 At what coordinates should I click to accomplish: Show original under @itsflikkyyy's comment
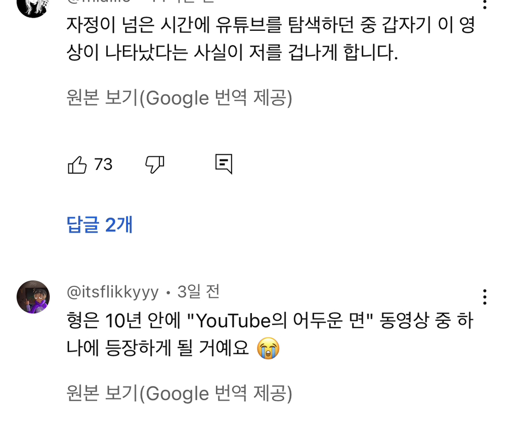(x=179, y=393)
